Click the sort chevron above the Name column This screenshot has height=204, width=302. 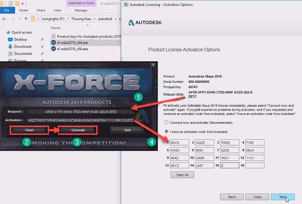(87, 25)
